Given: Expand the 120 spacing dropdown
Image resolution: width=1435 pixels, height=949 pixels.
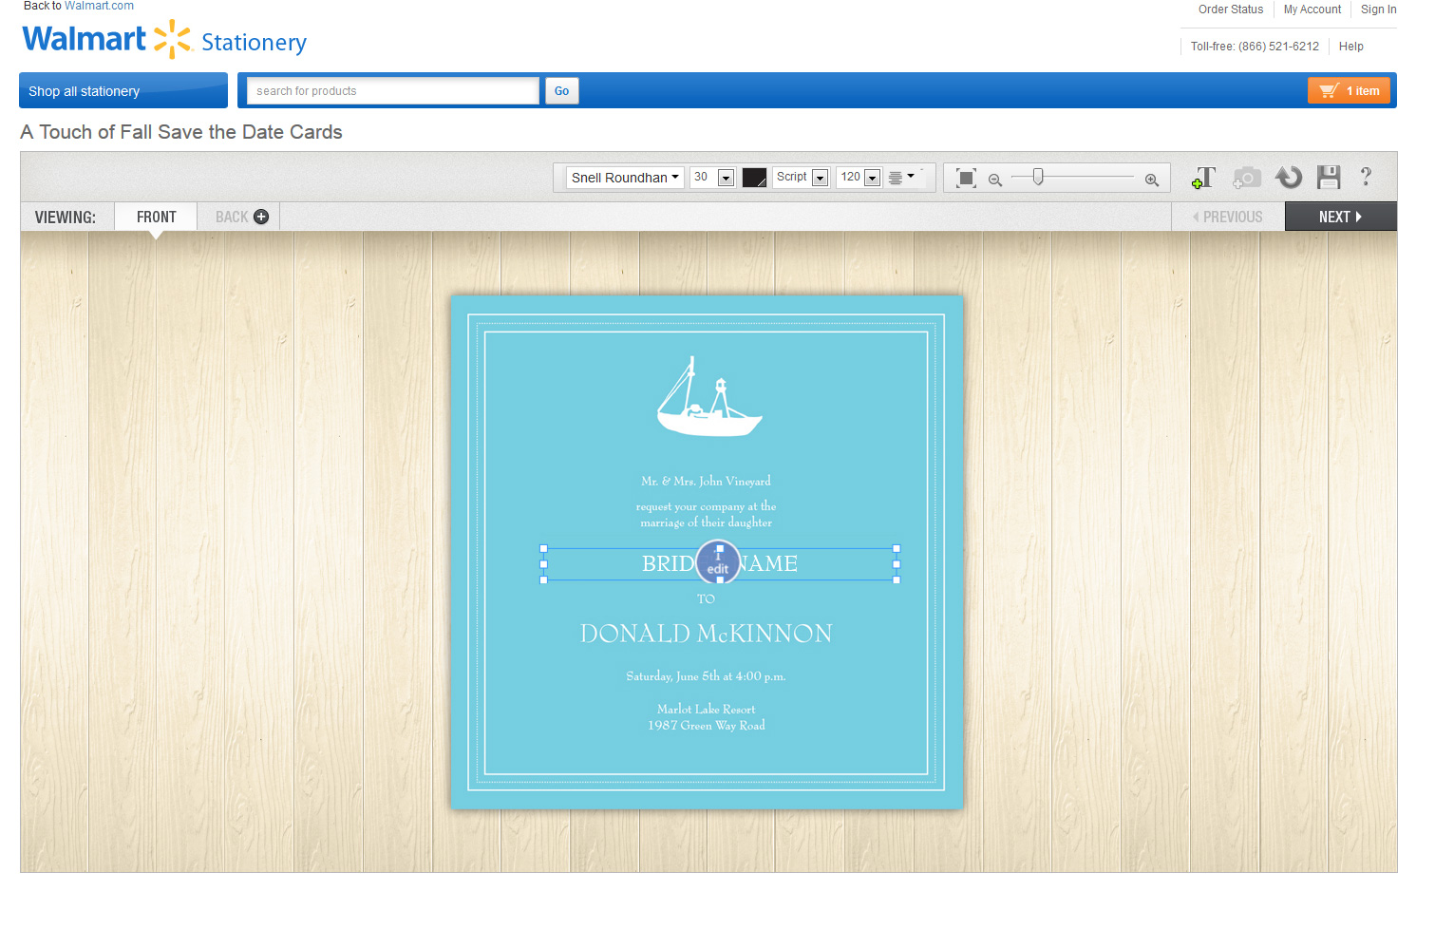Looking at the screenshot, I should (871, 178).
